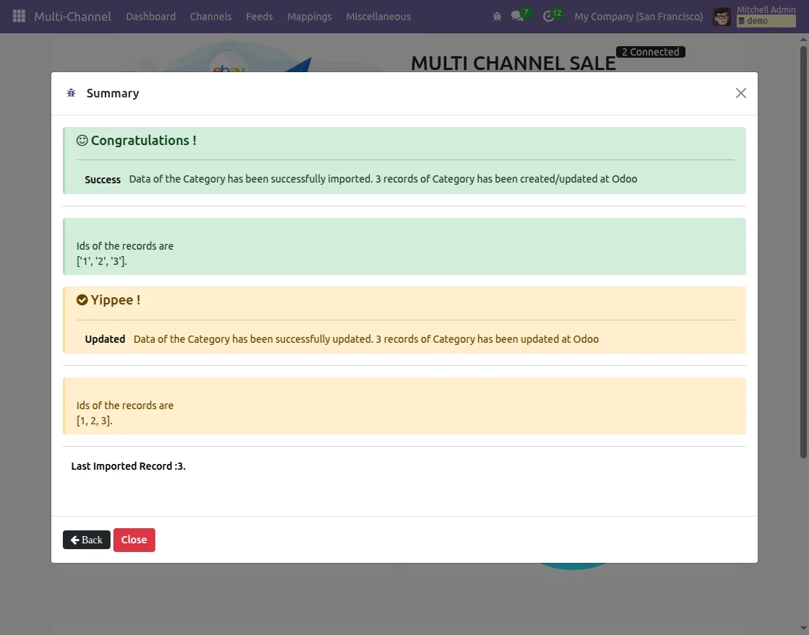The height and width of the screenshot is (635, 809).
Task: Click the Success label
Action: pos(103,180)
